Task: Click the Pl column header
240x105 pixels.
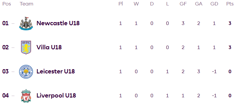Action: (x=121, y=4)
